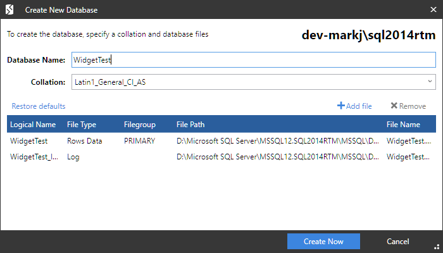Click the plus icon beside Add file
443x253 pixels.
pyautogui.click(x=340, y=106)
